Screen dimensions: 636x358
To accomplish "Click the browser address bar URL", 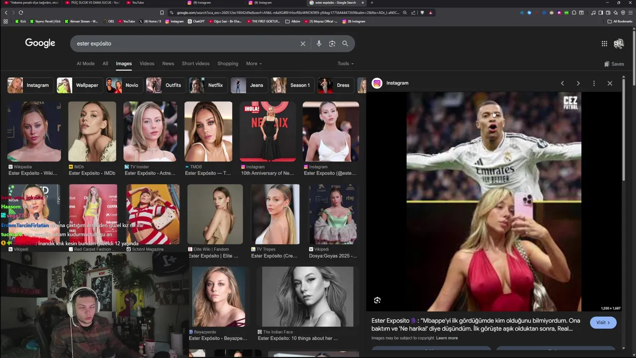I will point(288,12).
